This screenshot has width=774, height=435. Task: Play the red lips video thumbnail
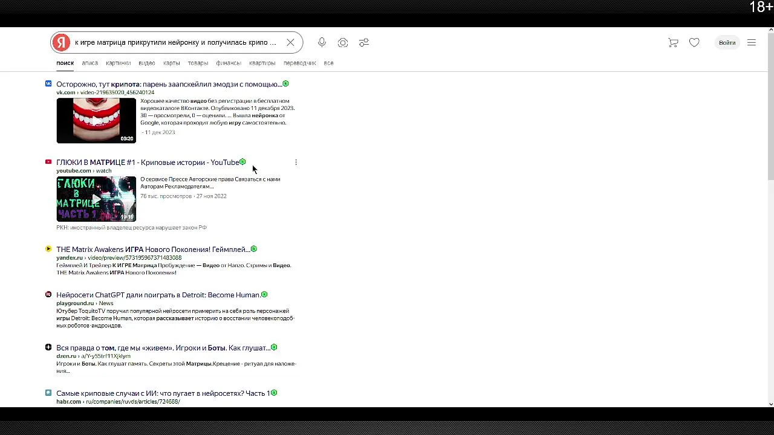pyautogui.click(x=96, y=120)
